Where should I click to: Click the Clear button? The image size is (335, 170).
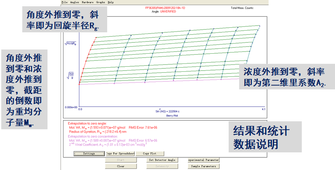pos(120,166)
